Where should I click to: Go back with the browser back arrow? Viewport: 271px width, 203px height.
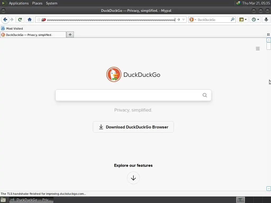coord(5,20)
